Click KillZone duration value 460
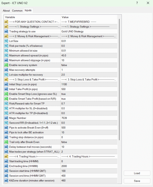The width and height of the screenshot is (153, 187). pyautogui.click(x=63, y=180)
